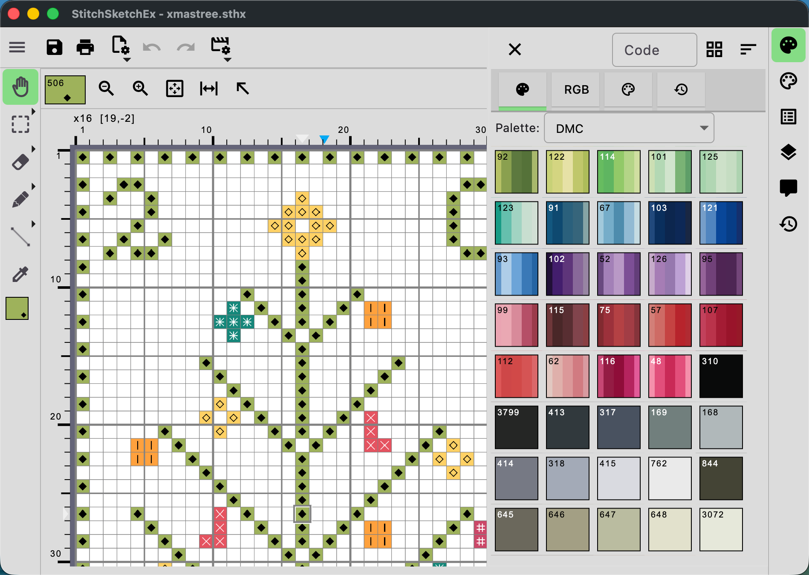The height and width of the screenshot is (575, 809).
Task: Click the highlighted stitch cell at row 27
Action: pyautogui.click(x=302, y=514)
